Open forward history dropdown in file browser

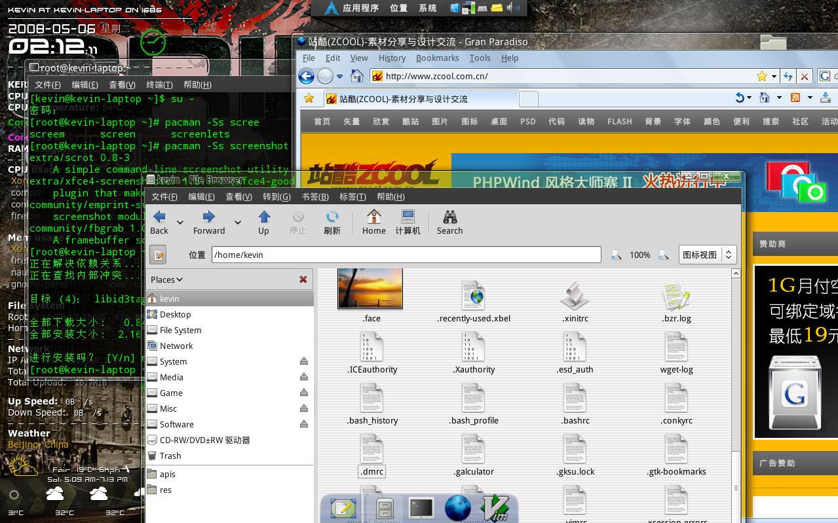tap(238, 223)
